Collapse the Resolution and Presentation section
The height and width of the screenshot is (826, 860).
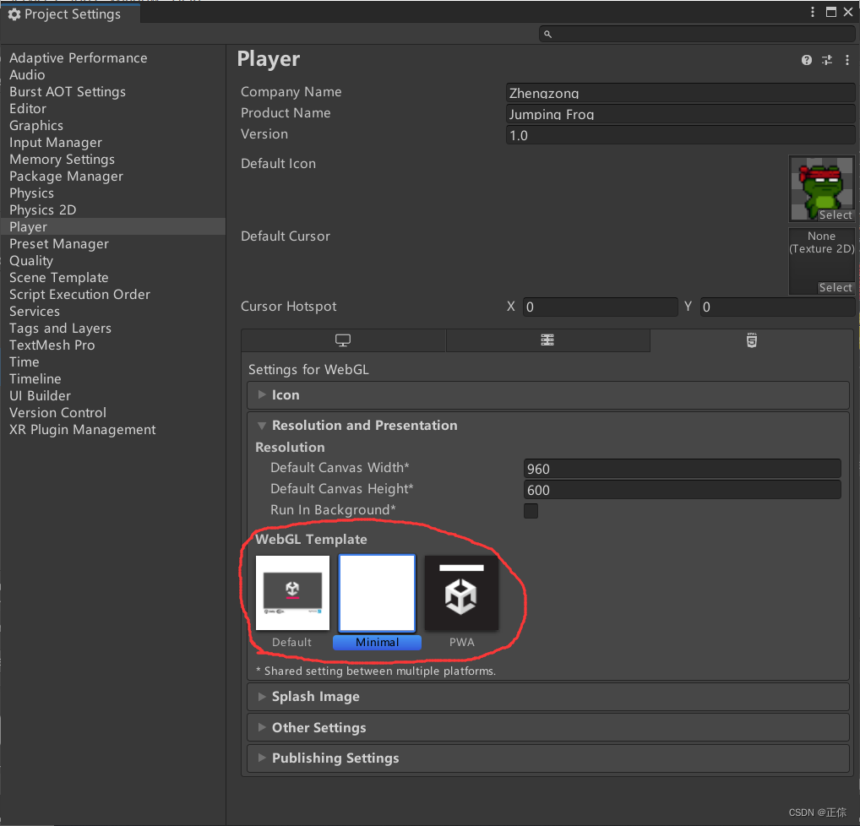pyautogui.click(x=364, y=426)
